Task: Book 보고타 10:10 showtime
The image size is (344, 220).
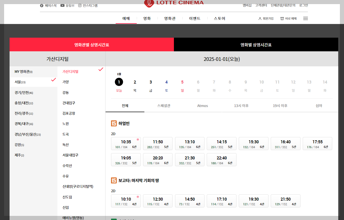Action: coord(126,201)
